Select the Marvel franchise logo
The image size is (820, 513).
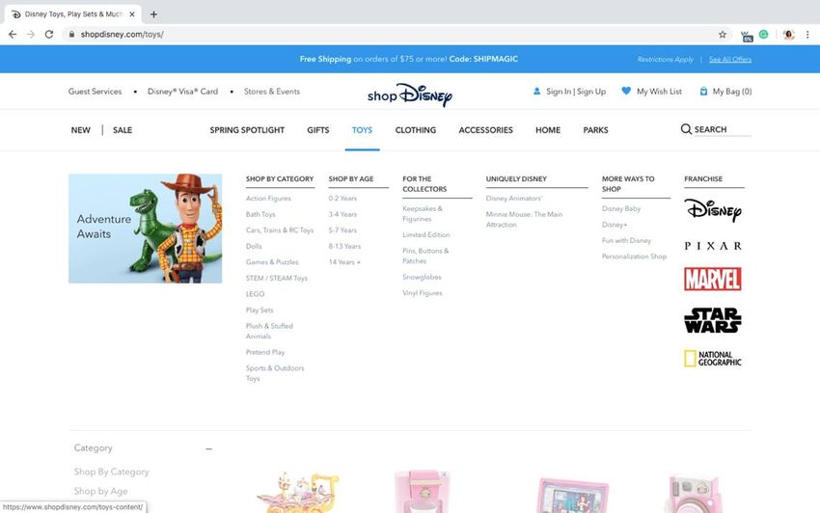coord(713,280)
